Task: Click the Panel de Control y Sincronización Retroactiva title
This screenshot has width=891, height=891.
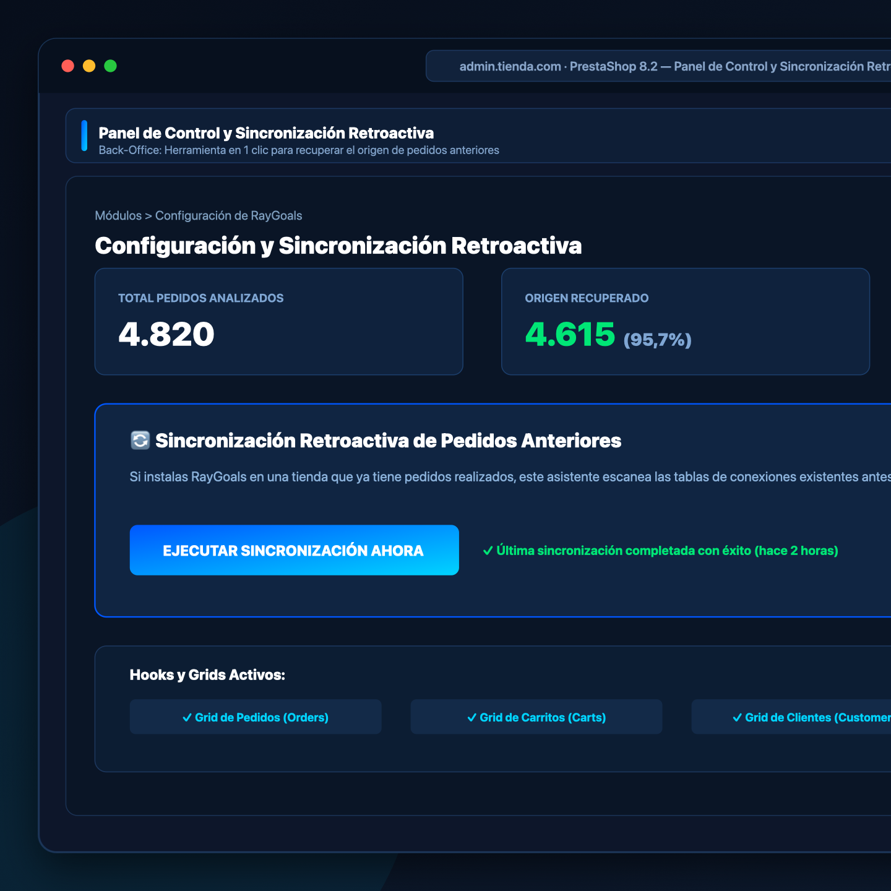Action: 266,133
